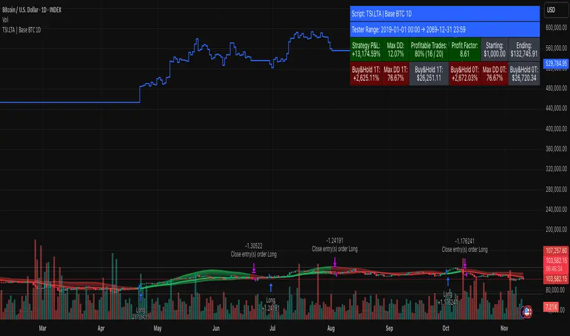Click the Max DD 1T 76.67% cell
The width and height of the screenshot is (570, 336).
[x=396, y=74]
